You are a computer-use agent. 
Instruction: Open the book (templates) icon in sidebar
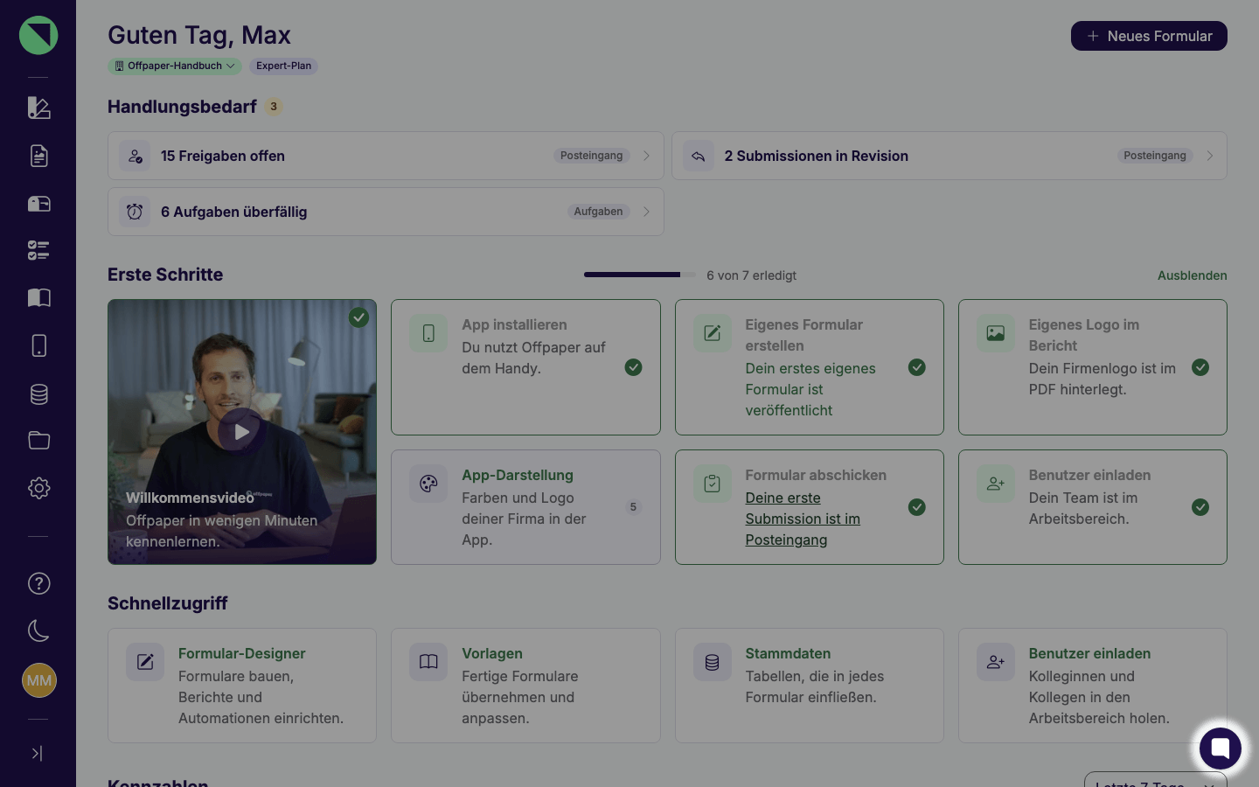point(38,297)
